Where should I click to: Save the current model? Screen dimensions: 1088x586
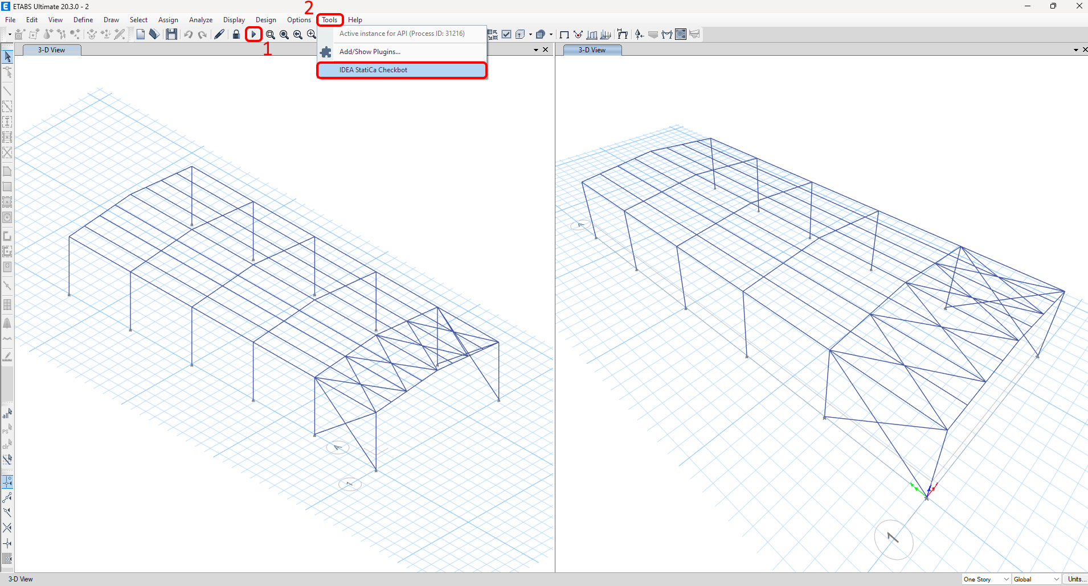[x=171, y=34]
